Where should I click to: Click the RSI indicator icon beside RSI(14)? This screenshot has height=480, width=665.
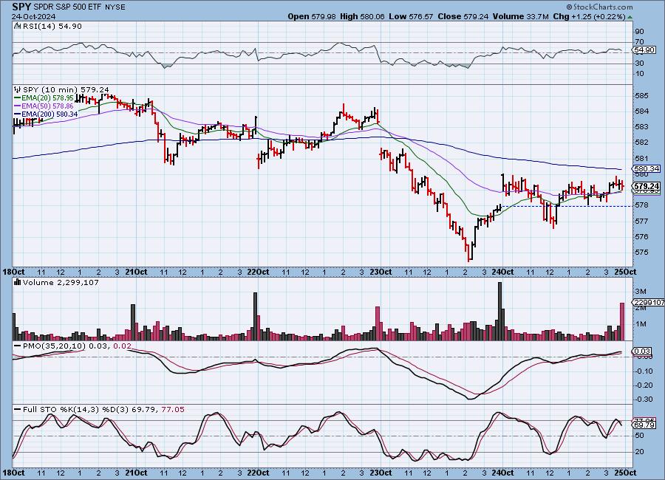pos(18,26)
